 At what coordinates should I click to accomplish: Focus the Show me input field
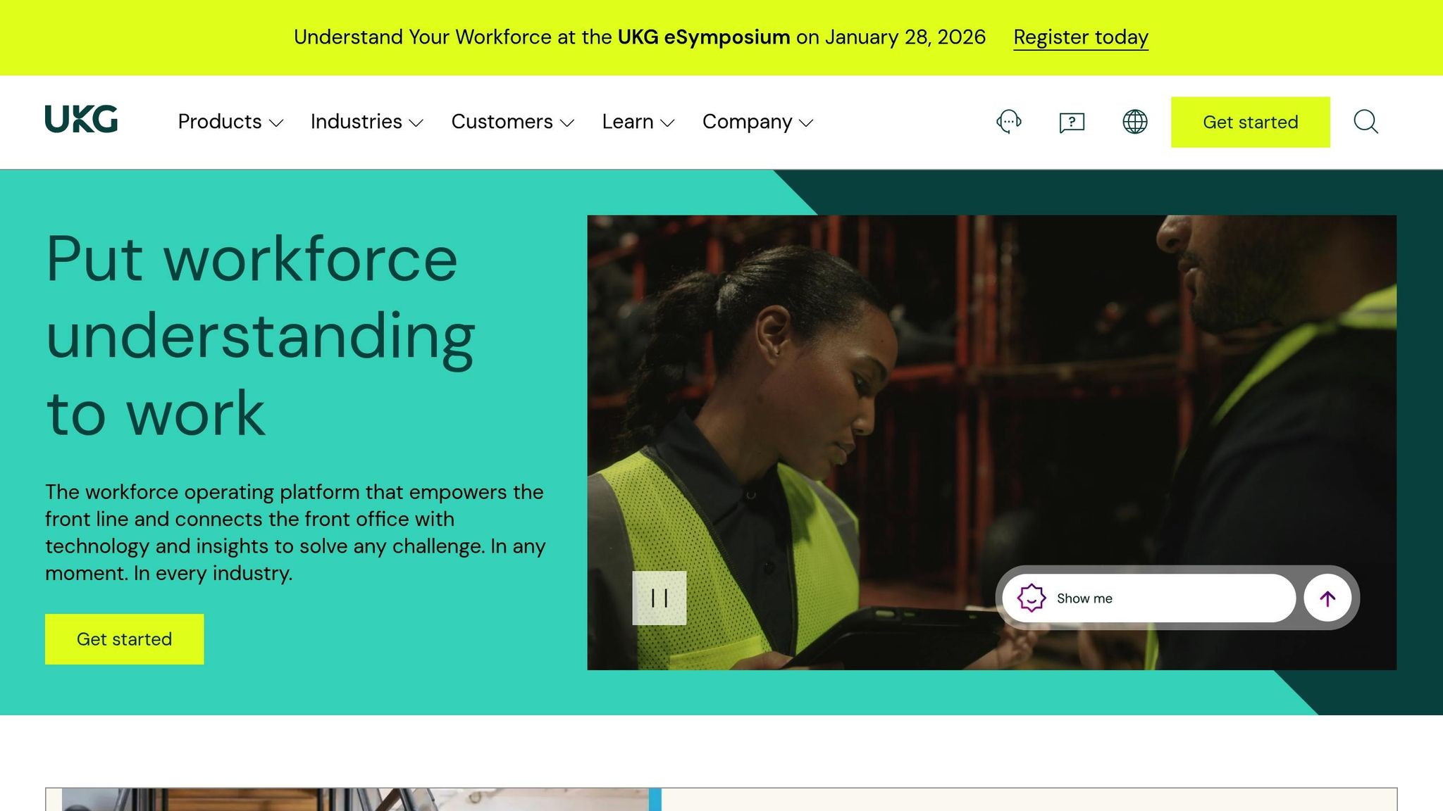point(1148,598)
